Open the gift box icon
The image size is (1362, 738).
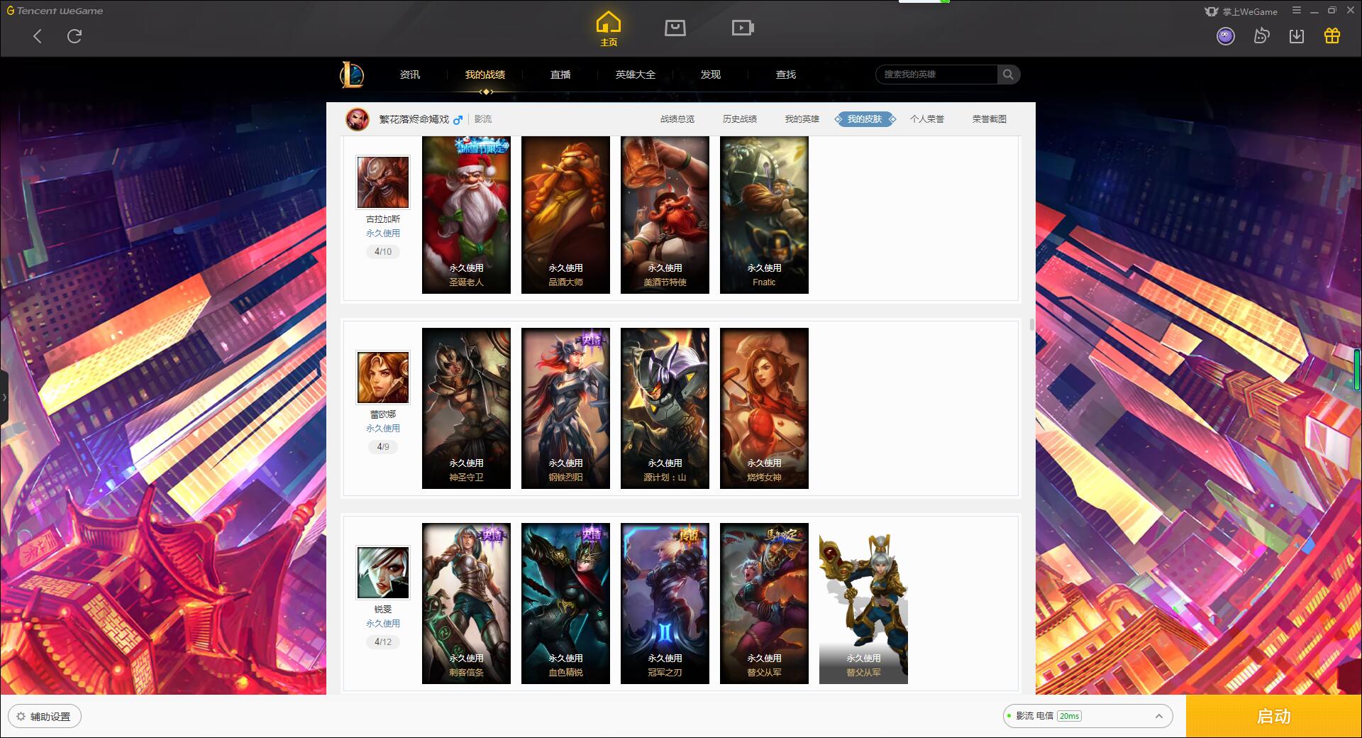click(x=1331, y=36)
